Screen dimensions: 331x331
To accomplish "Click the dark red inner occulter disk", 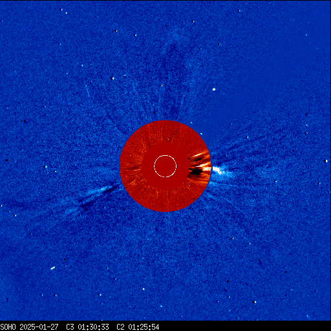I will pos(165,166).
